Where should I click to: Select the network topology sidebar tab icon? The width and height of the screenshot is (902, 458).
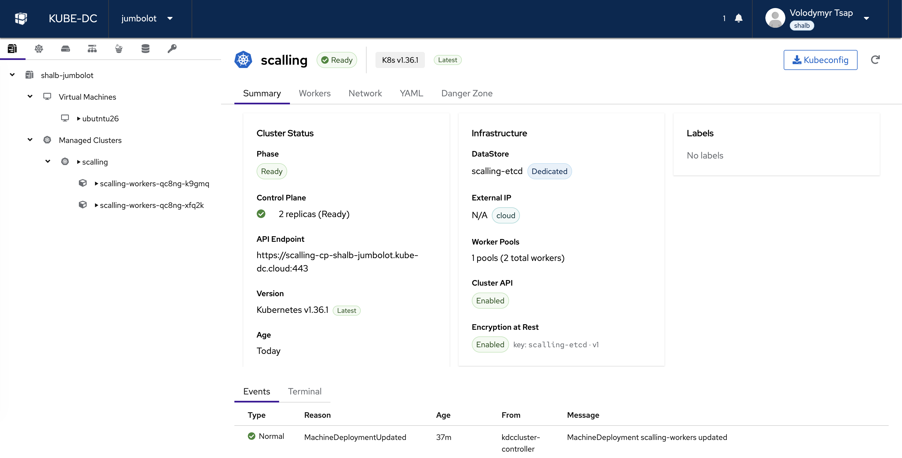92,49
